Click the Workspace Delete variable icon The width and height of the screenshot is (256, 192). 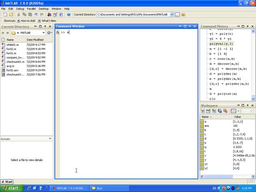(x=226, y=111)
